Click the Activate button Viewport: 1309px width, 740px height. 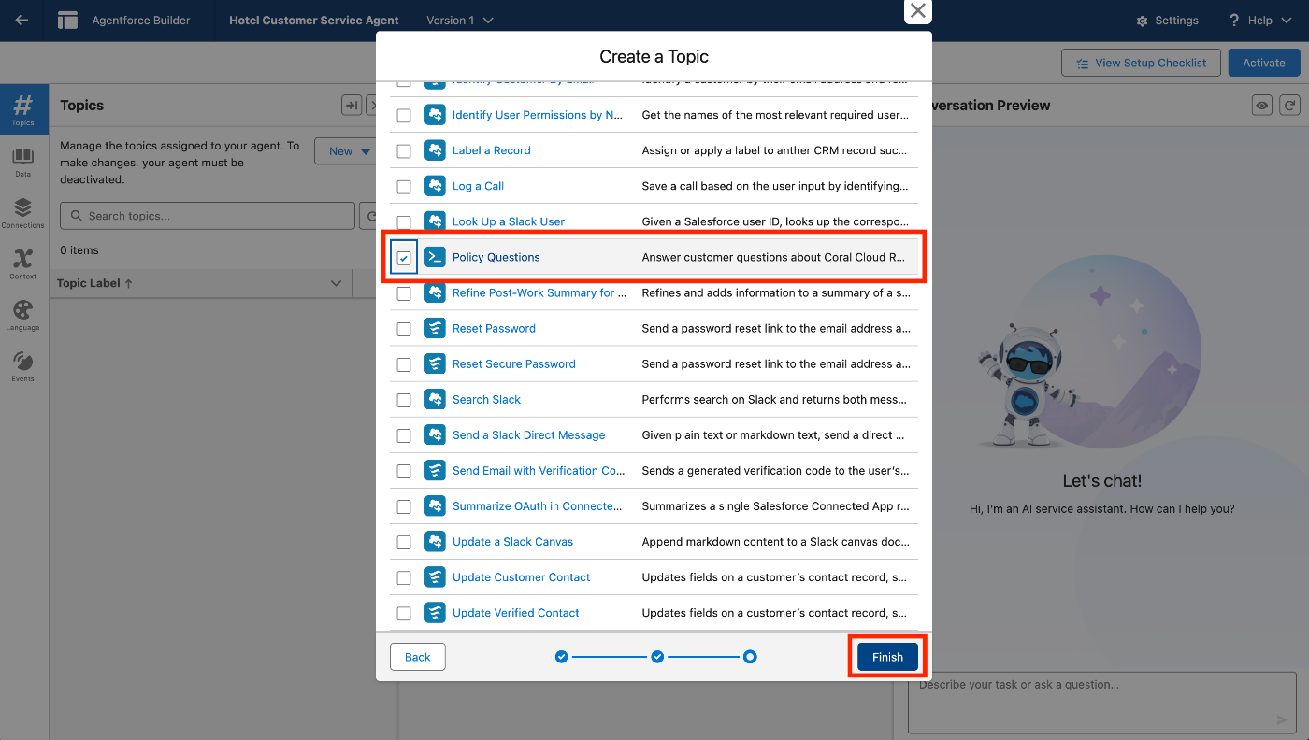pos(1264,63)
